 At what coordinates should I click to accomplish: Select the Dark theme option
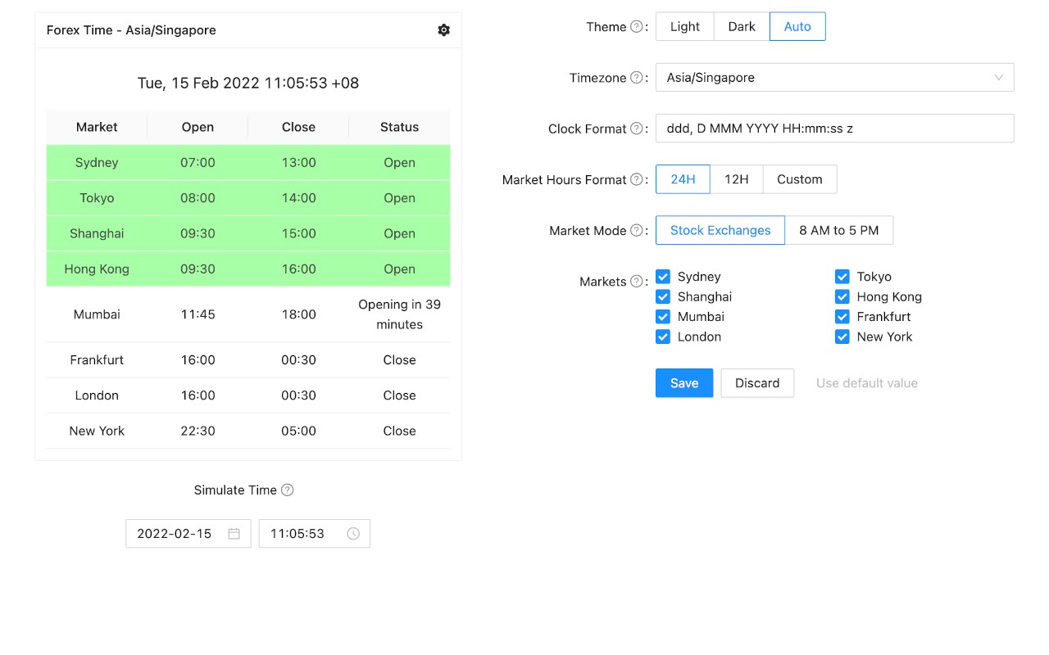click(x=742, y=27)
